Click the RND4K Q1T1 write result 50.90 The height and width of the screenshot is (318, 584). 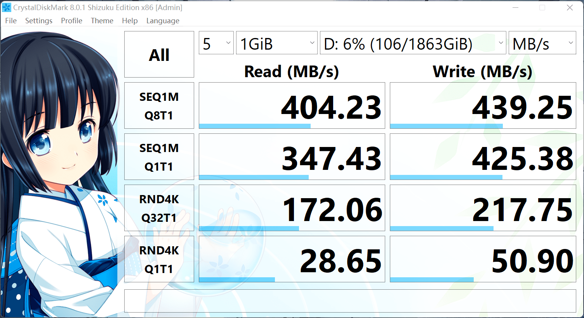[483, 259]
